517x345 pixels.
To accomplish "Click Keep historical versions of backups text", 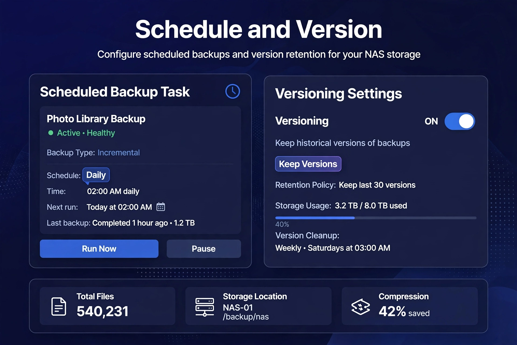I will pyautogui.click(x=343, y=143).
